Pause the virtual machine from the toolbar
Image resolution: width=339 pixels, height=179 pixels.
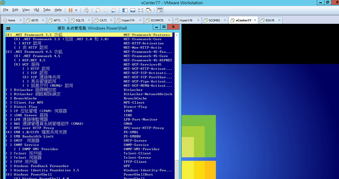pyautogui.click(x=70, y=10)
